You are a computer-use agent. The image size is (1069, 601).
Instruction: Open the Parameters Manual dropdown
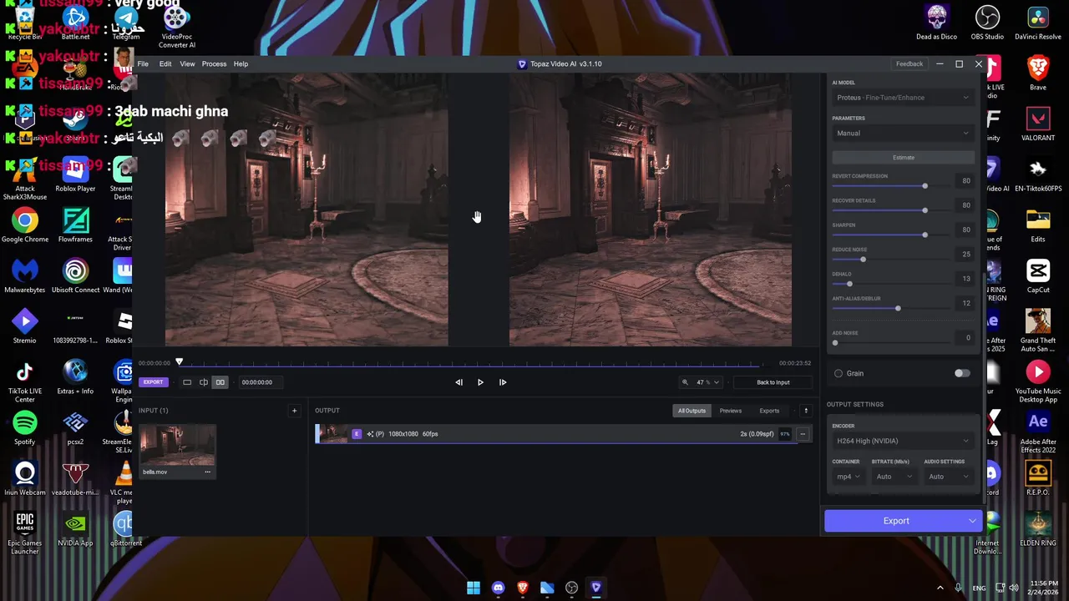903,134
